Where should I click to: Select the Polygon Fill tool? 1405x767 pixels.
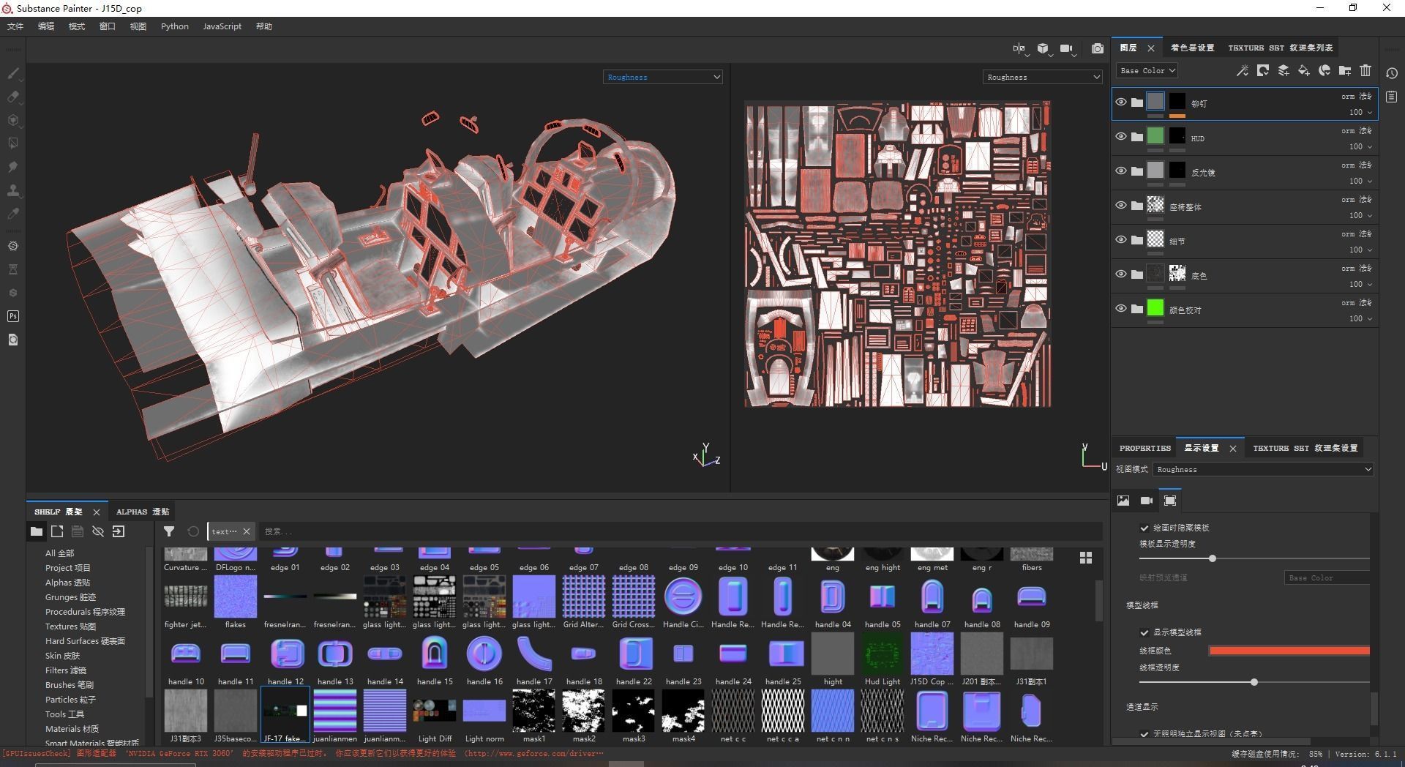(x=13, y=143)
